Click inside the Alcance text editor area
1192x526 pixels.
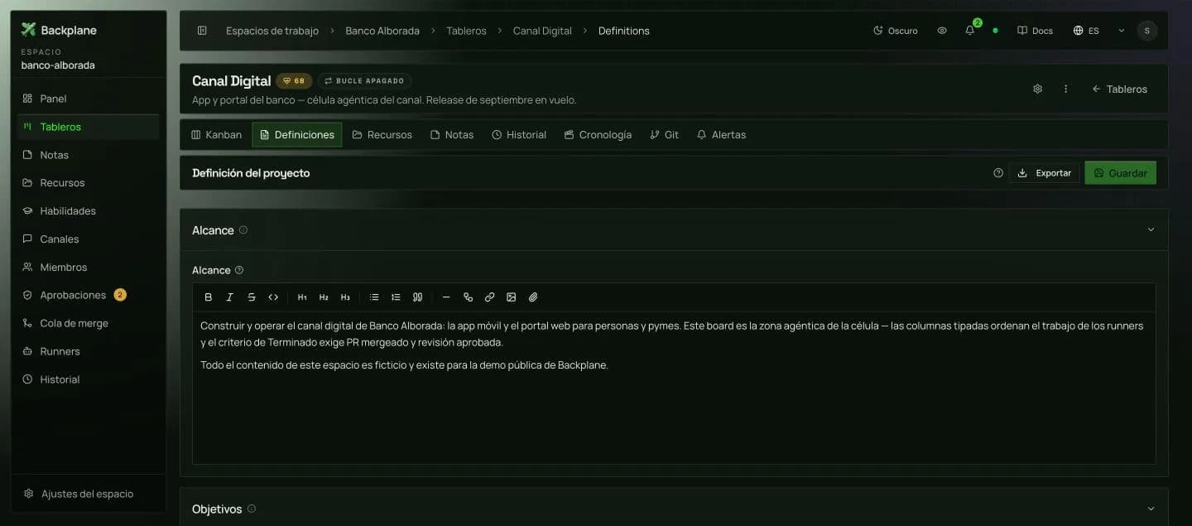pyautogui.click(x=674, y=388)
